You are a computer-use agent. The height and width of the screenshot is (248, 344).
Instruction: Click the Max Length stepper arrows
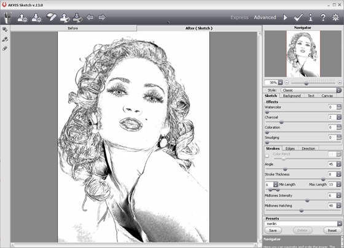tap(339, 184)
